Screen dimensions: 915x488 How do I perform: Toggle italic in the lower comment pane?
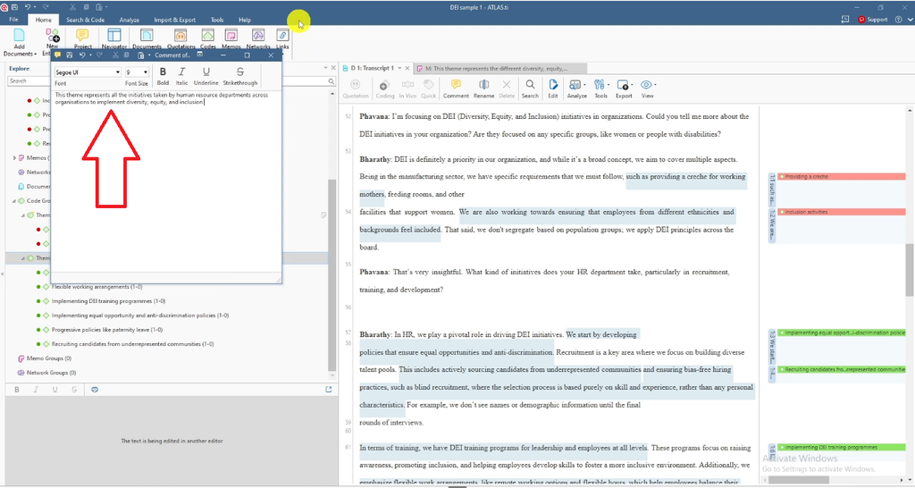coord(36,390)
